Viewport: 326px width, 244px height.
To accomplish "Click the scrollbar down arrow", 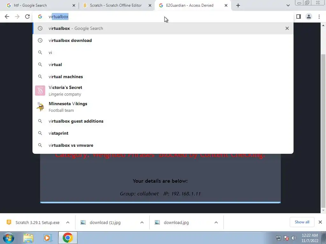I will [x=323, y=210].
